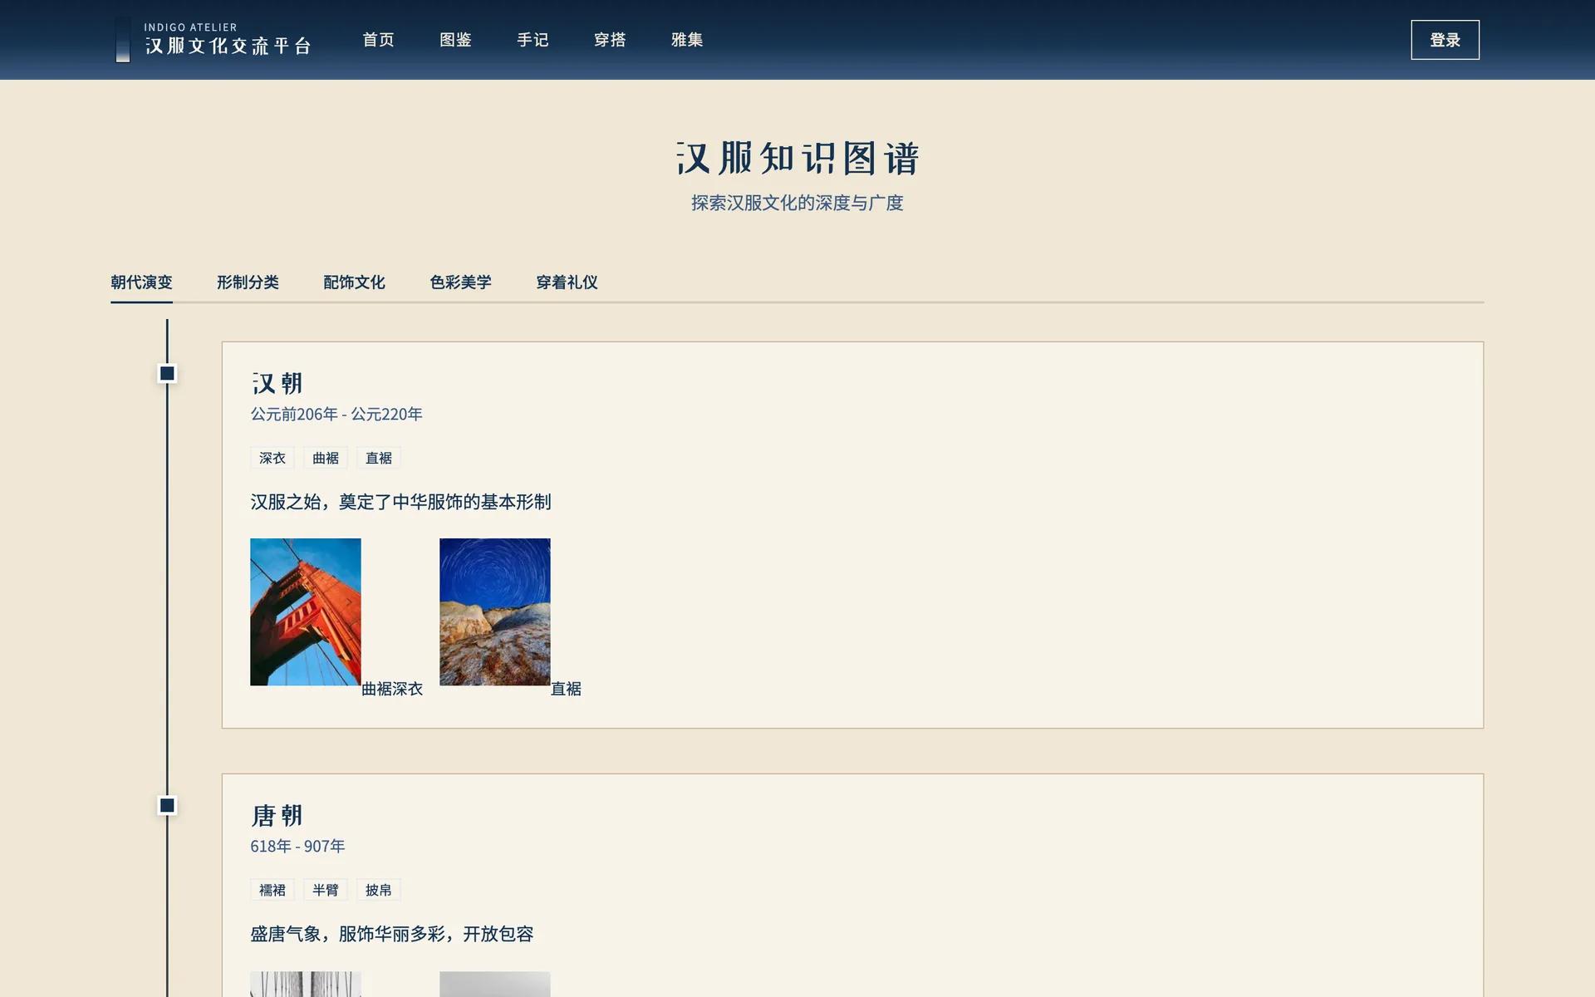Navigate to 穿搭 page
Viewport: 1595px width, 997px height.
pyautogui.click(x=610, y=40)
